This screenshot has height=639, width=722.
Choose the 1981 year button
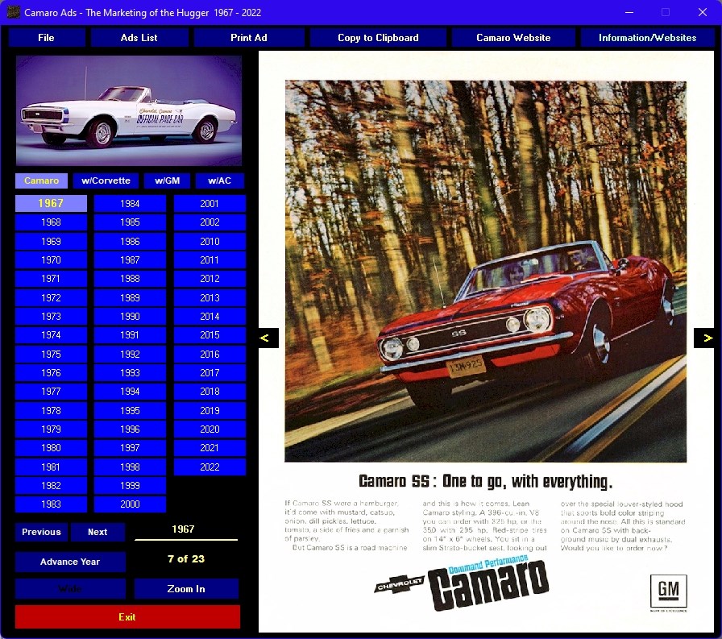coord(51,467)
